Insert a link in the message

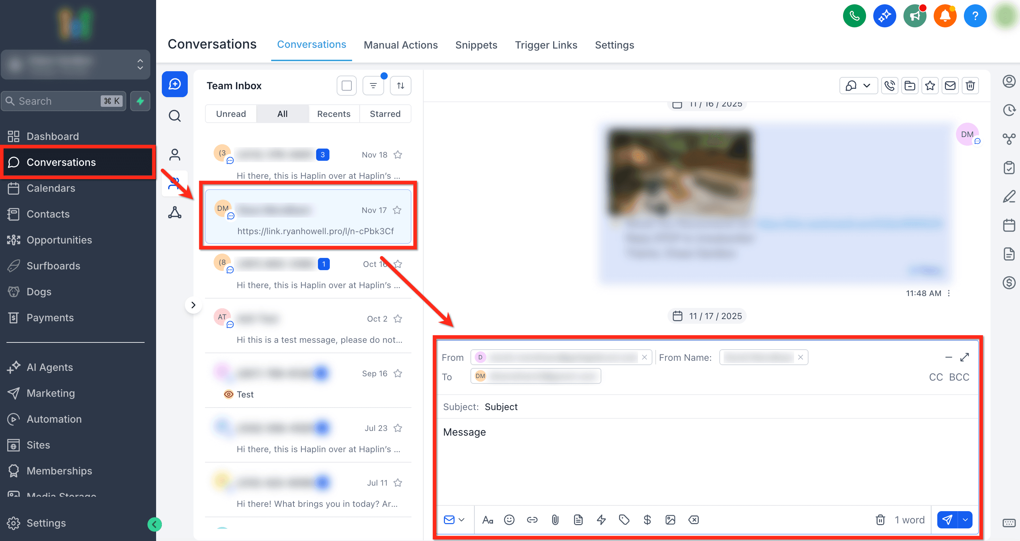coord(532,520)
